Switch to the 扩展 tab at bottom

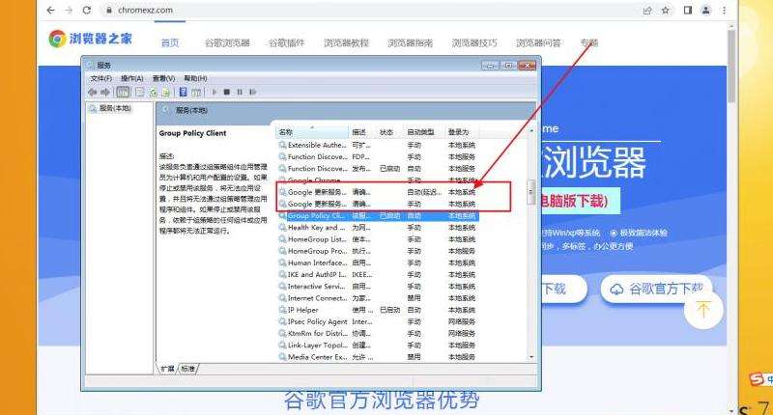pyautogui.click(x=167, y=369)
